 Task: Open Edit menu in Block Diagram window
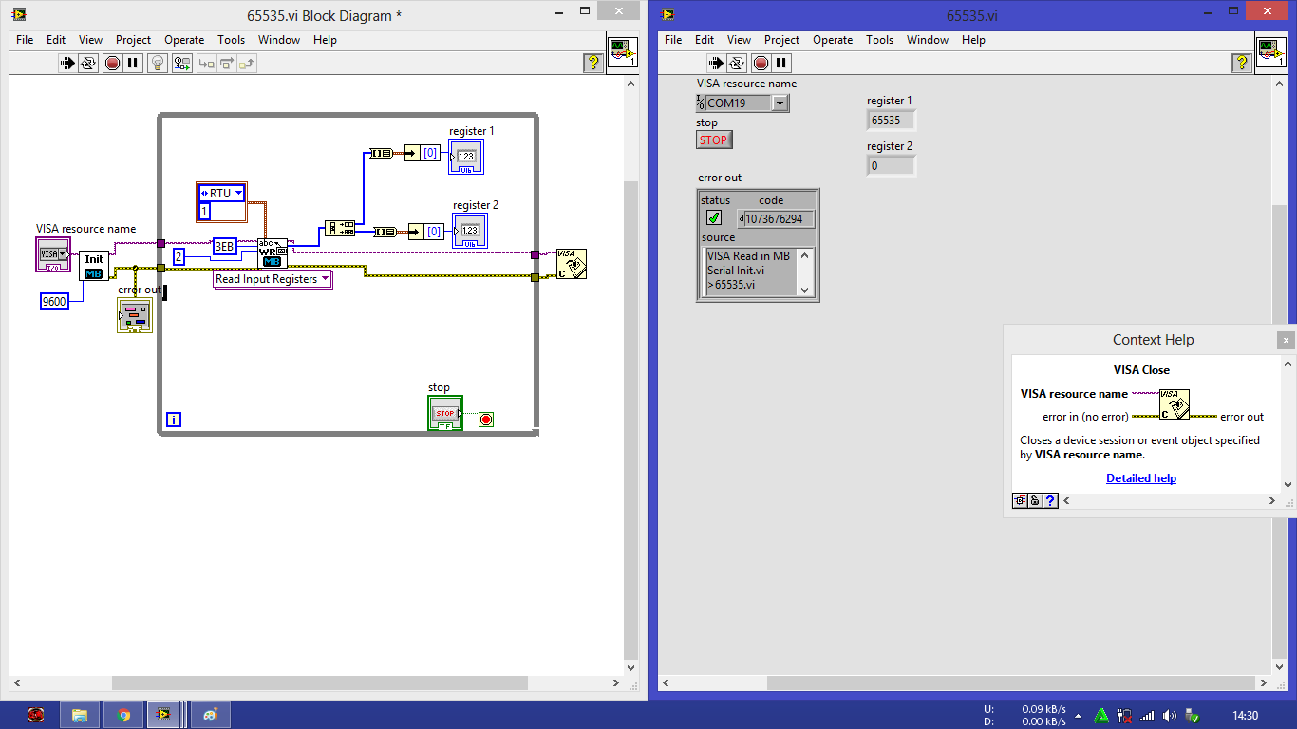tap(56, 40)
